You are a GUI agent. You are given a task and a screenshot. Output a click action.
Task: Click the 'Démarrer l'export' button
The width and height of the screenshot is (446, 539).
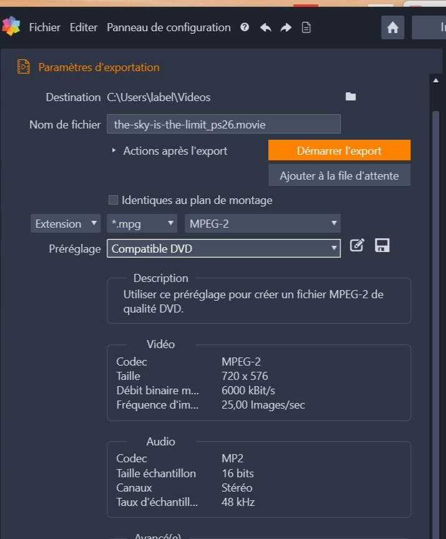tap(339, 150)
